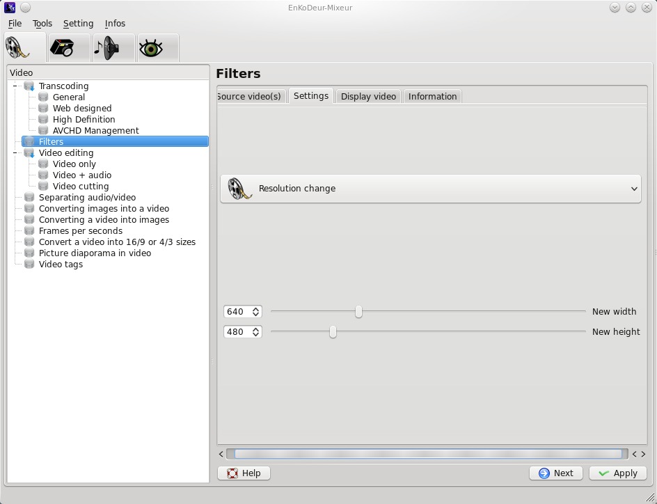Click the blue arrow icon on Next button
657x504 pixels.
point(544,473)
